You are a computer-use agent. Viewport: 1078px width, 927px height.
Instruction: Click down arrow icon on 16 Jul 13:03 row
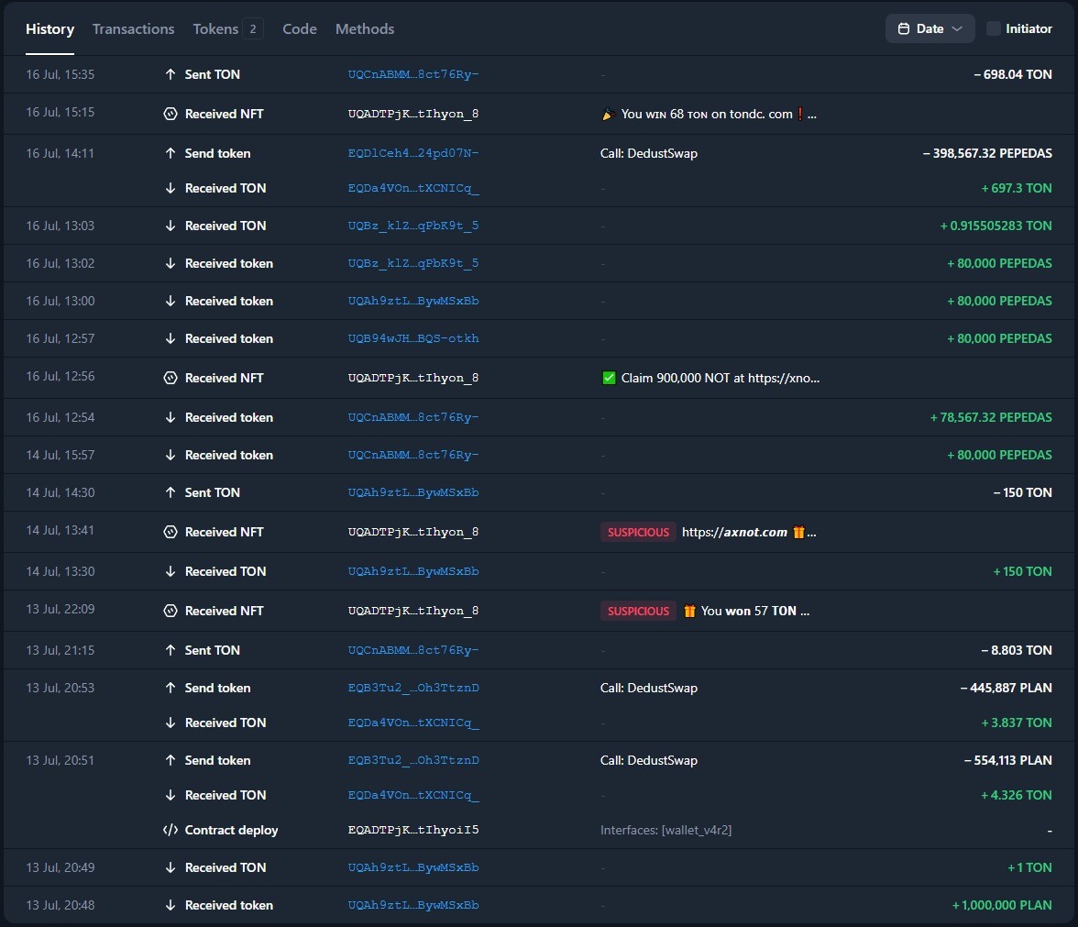coord(170,226)
